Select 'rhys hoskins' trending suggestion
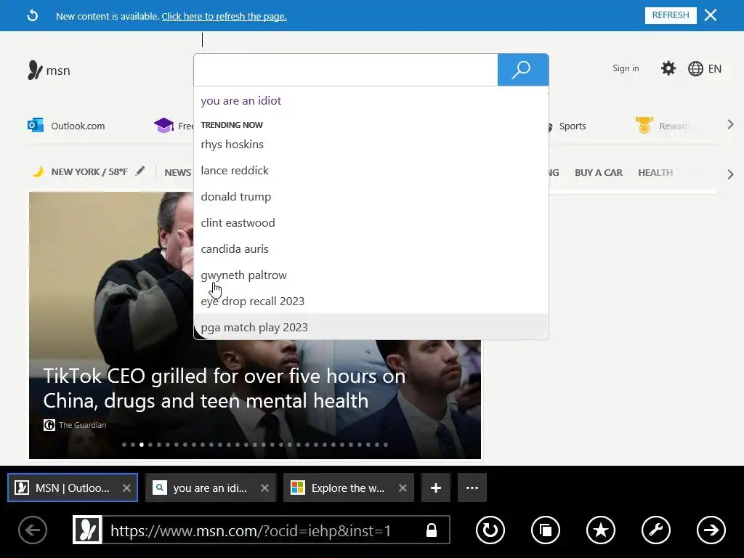 (371, 145)
